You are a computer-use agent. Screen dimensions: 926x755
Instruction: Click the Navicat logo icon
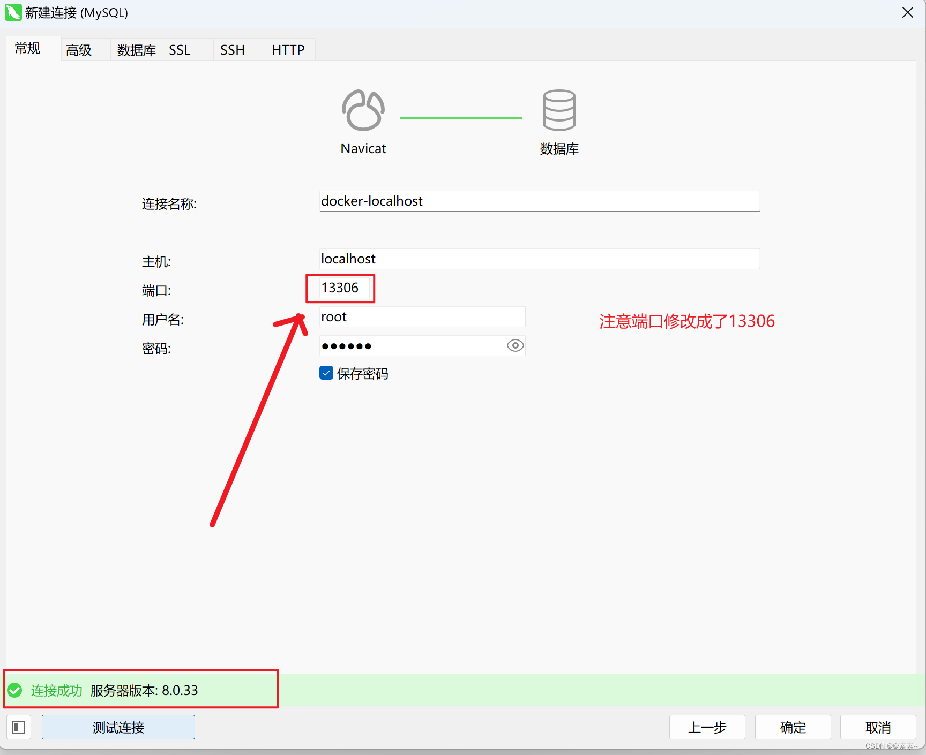[x=363, y=110]
